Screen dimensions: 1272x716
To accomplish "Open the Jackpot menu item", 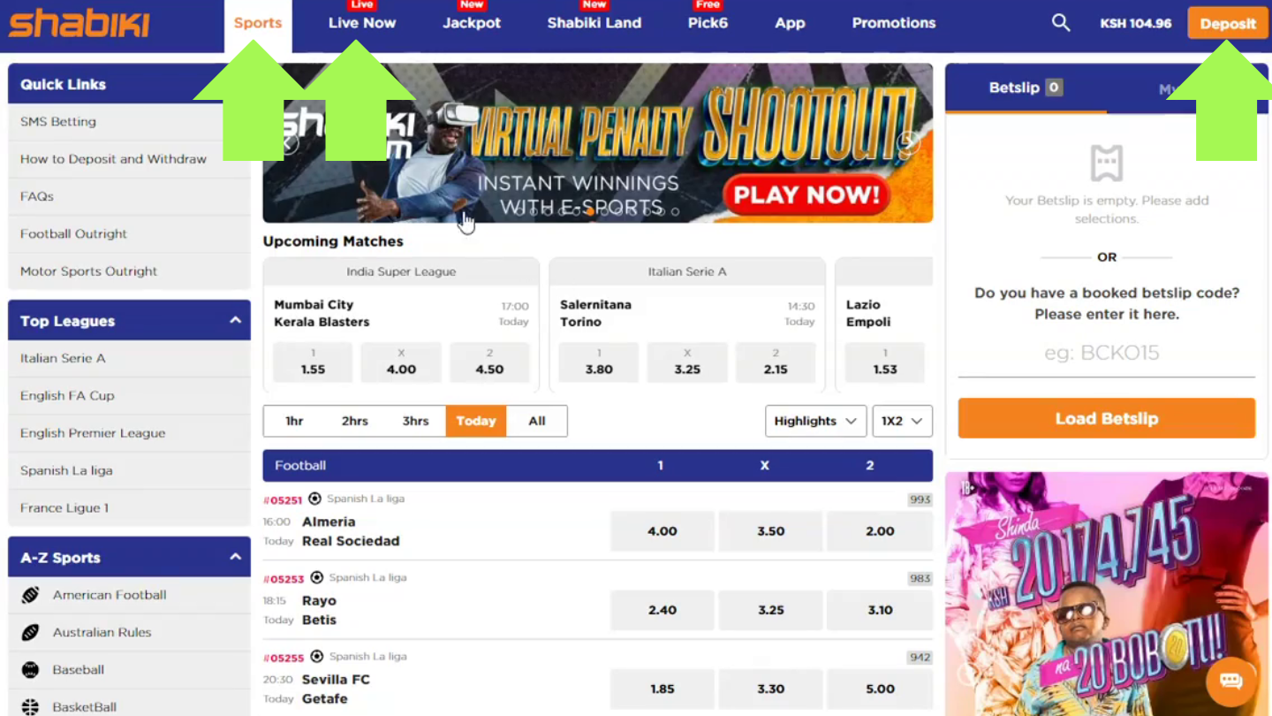I will (x=472, y=23).
